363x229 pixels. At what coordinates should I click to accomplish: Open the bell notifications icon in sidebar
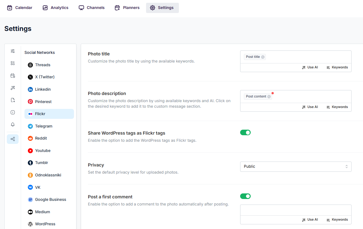(x=13, y=124)
